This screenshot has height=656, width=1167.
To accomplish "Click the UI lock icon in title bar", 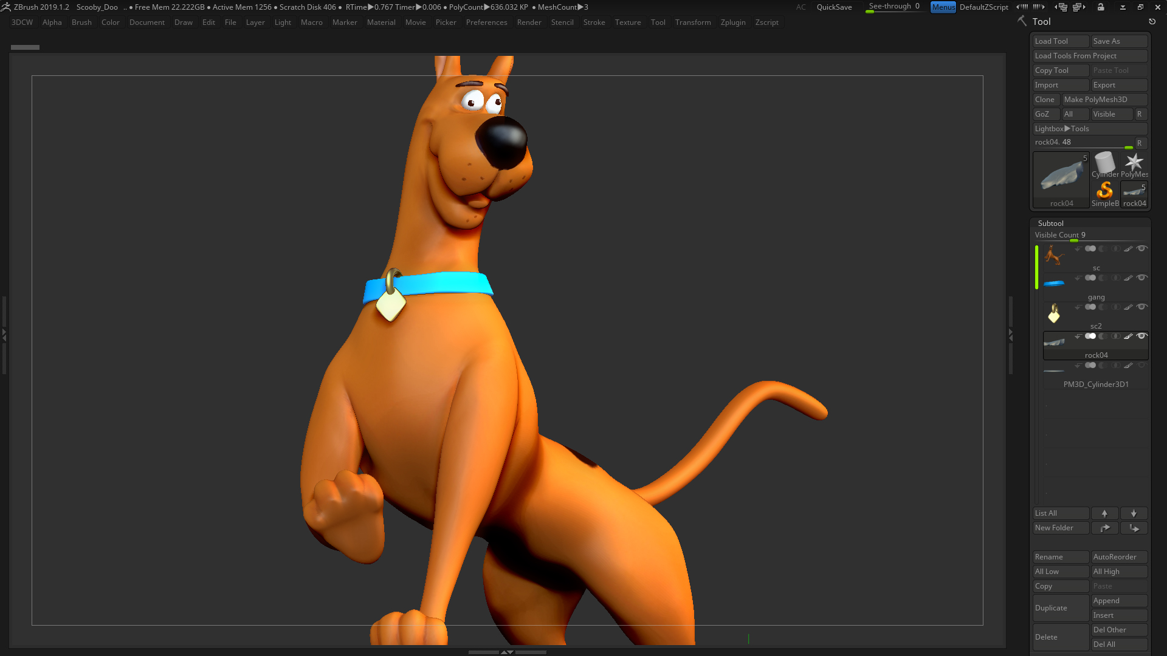I will 1101,7.
